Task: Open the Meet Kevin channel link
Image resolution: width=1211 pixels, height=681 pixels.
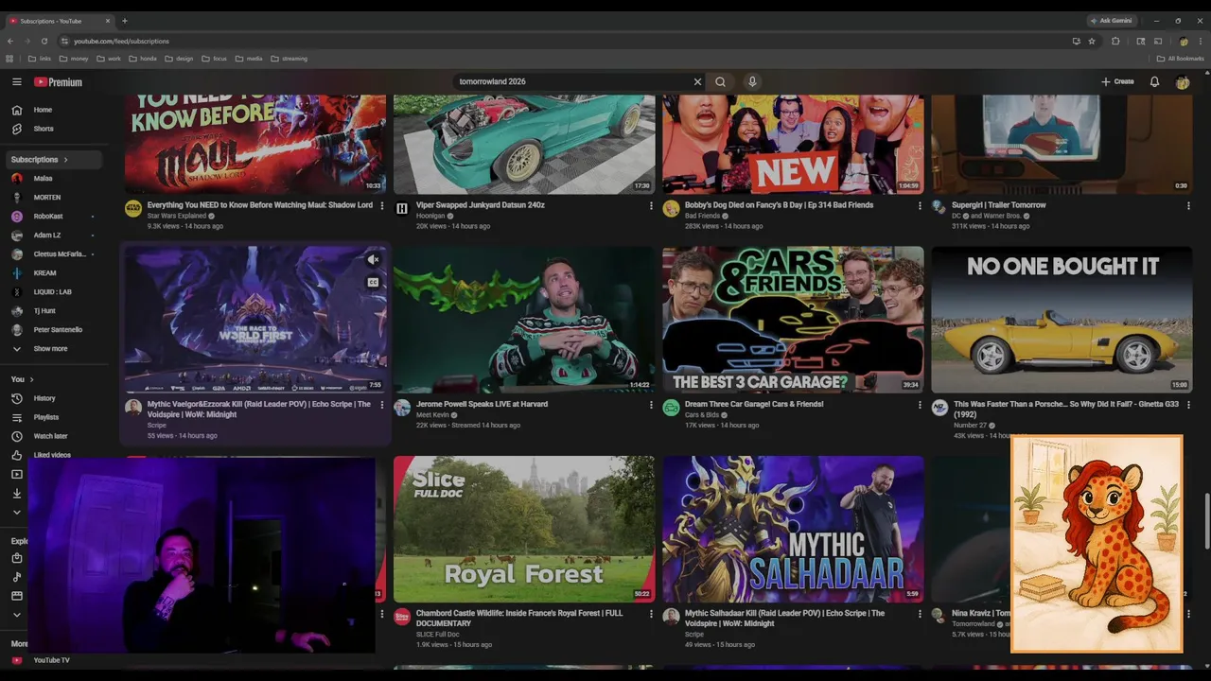Action: (x=431, y=415)
